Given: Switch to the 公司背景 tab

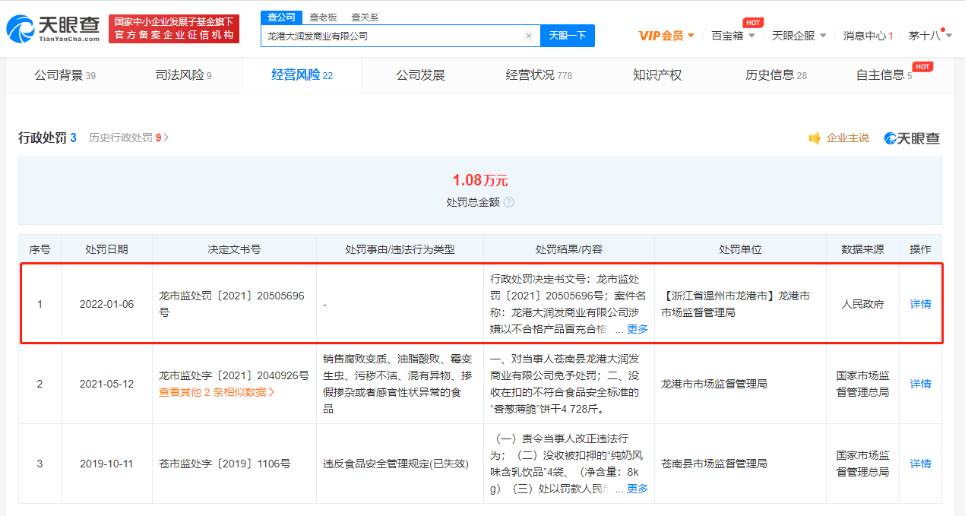Looking at the screenshot, I should pos(65,75).
